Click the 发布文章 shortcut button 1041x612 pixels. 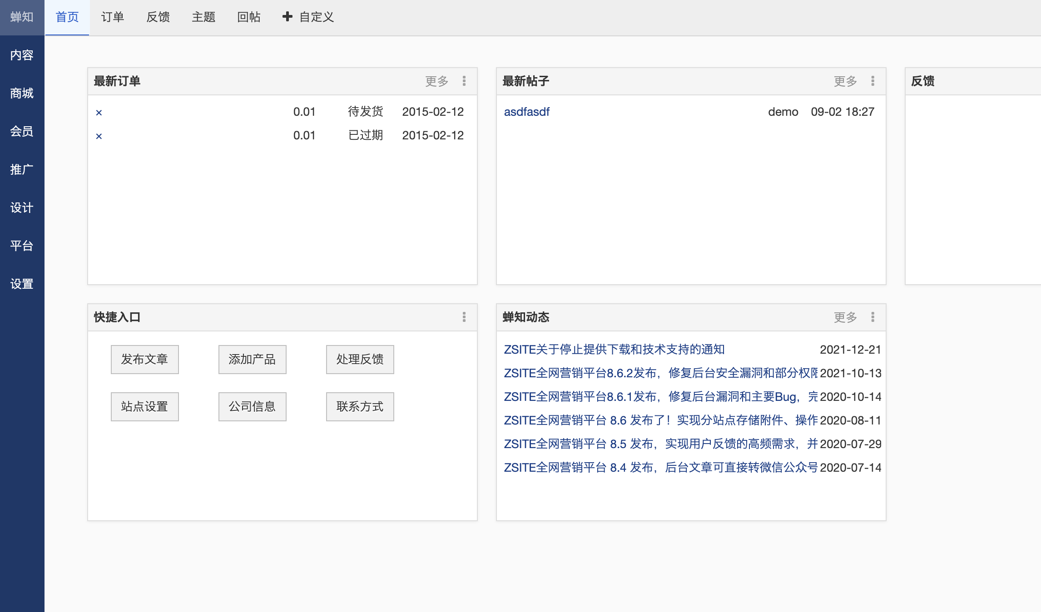[x=144, y=360]
